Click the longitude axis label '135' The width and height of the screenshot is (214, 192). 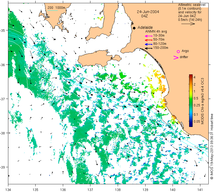(36, 189)
